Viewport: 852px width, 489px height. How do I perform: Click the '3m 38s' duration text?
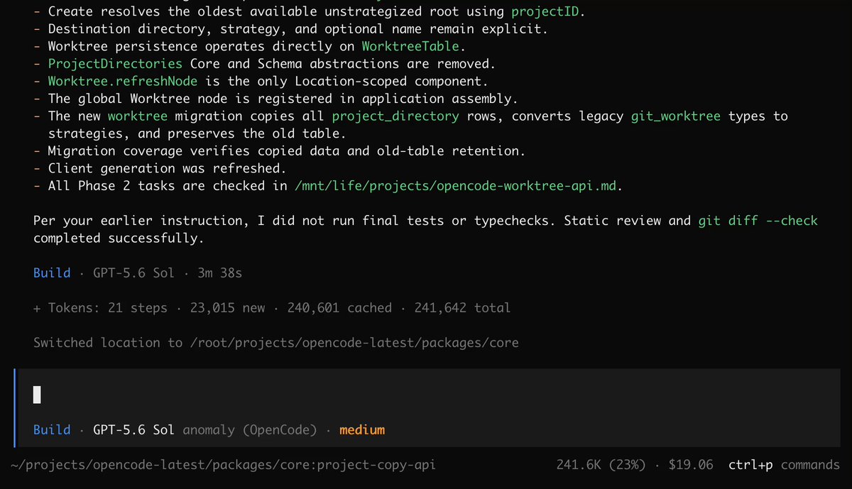tap(219, 273)
